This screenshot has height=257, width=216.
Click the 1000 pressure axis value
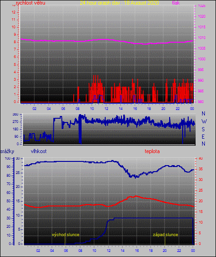[x=202, y=59]
